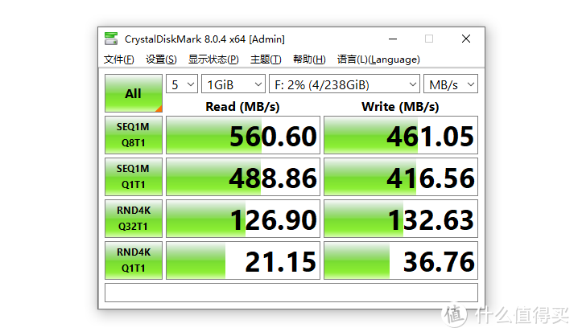Open the 设置(S) menu

coord(161,59)
